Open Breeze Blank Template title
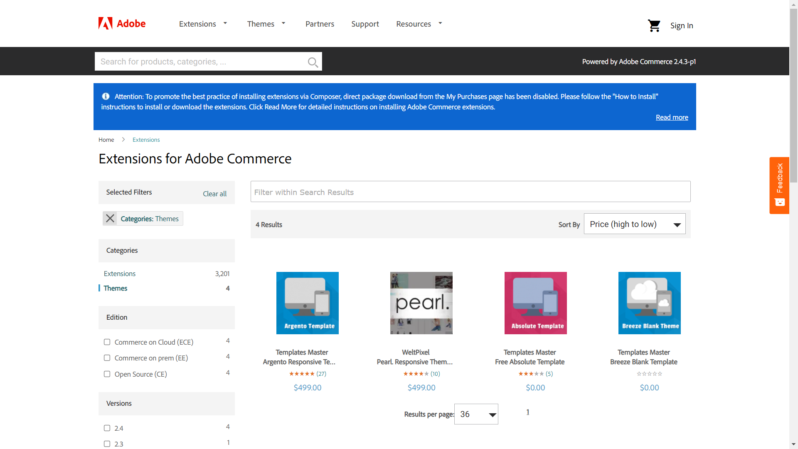 coord(643,362)
